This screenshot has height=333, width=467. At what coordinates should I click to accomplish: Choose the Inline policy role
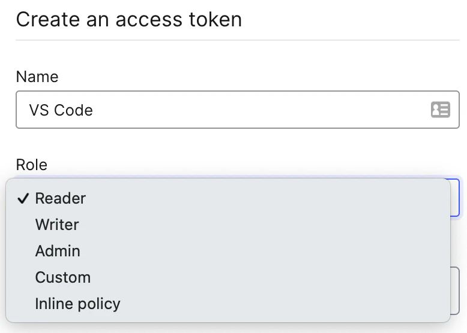point(77,304)
